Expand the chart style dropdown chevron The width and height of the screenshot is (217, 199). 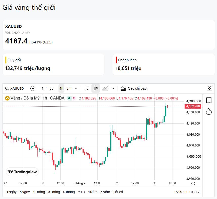[113, 88]
